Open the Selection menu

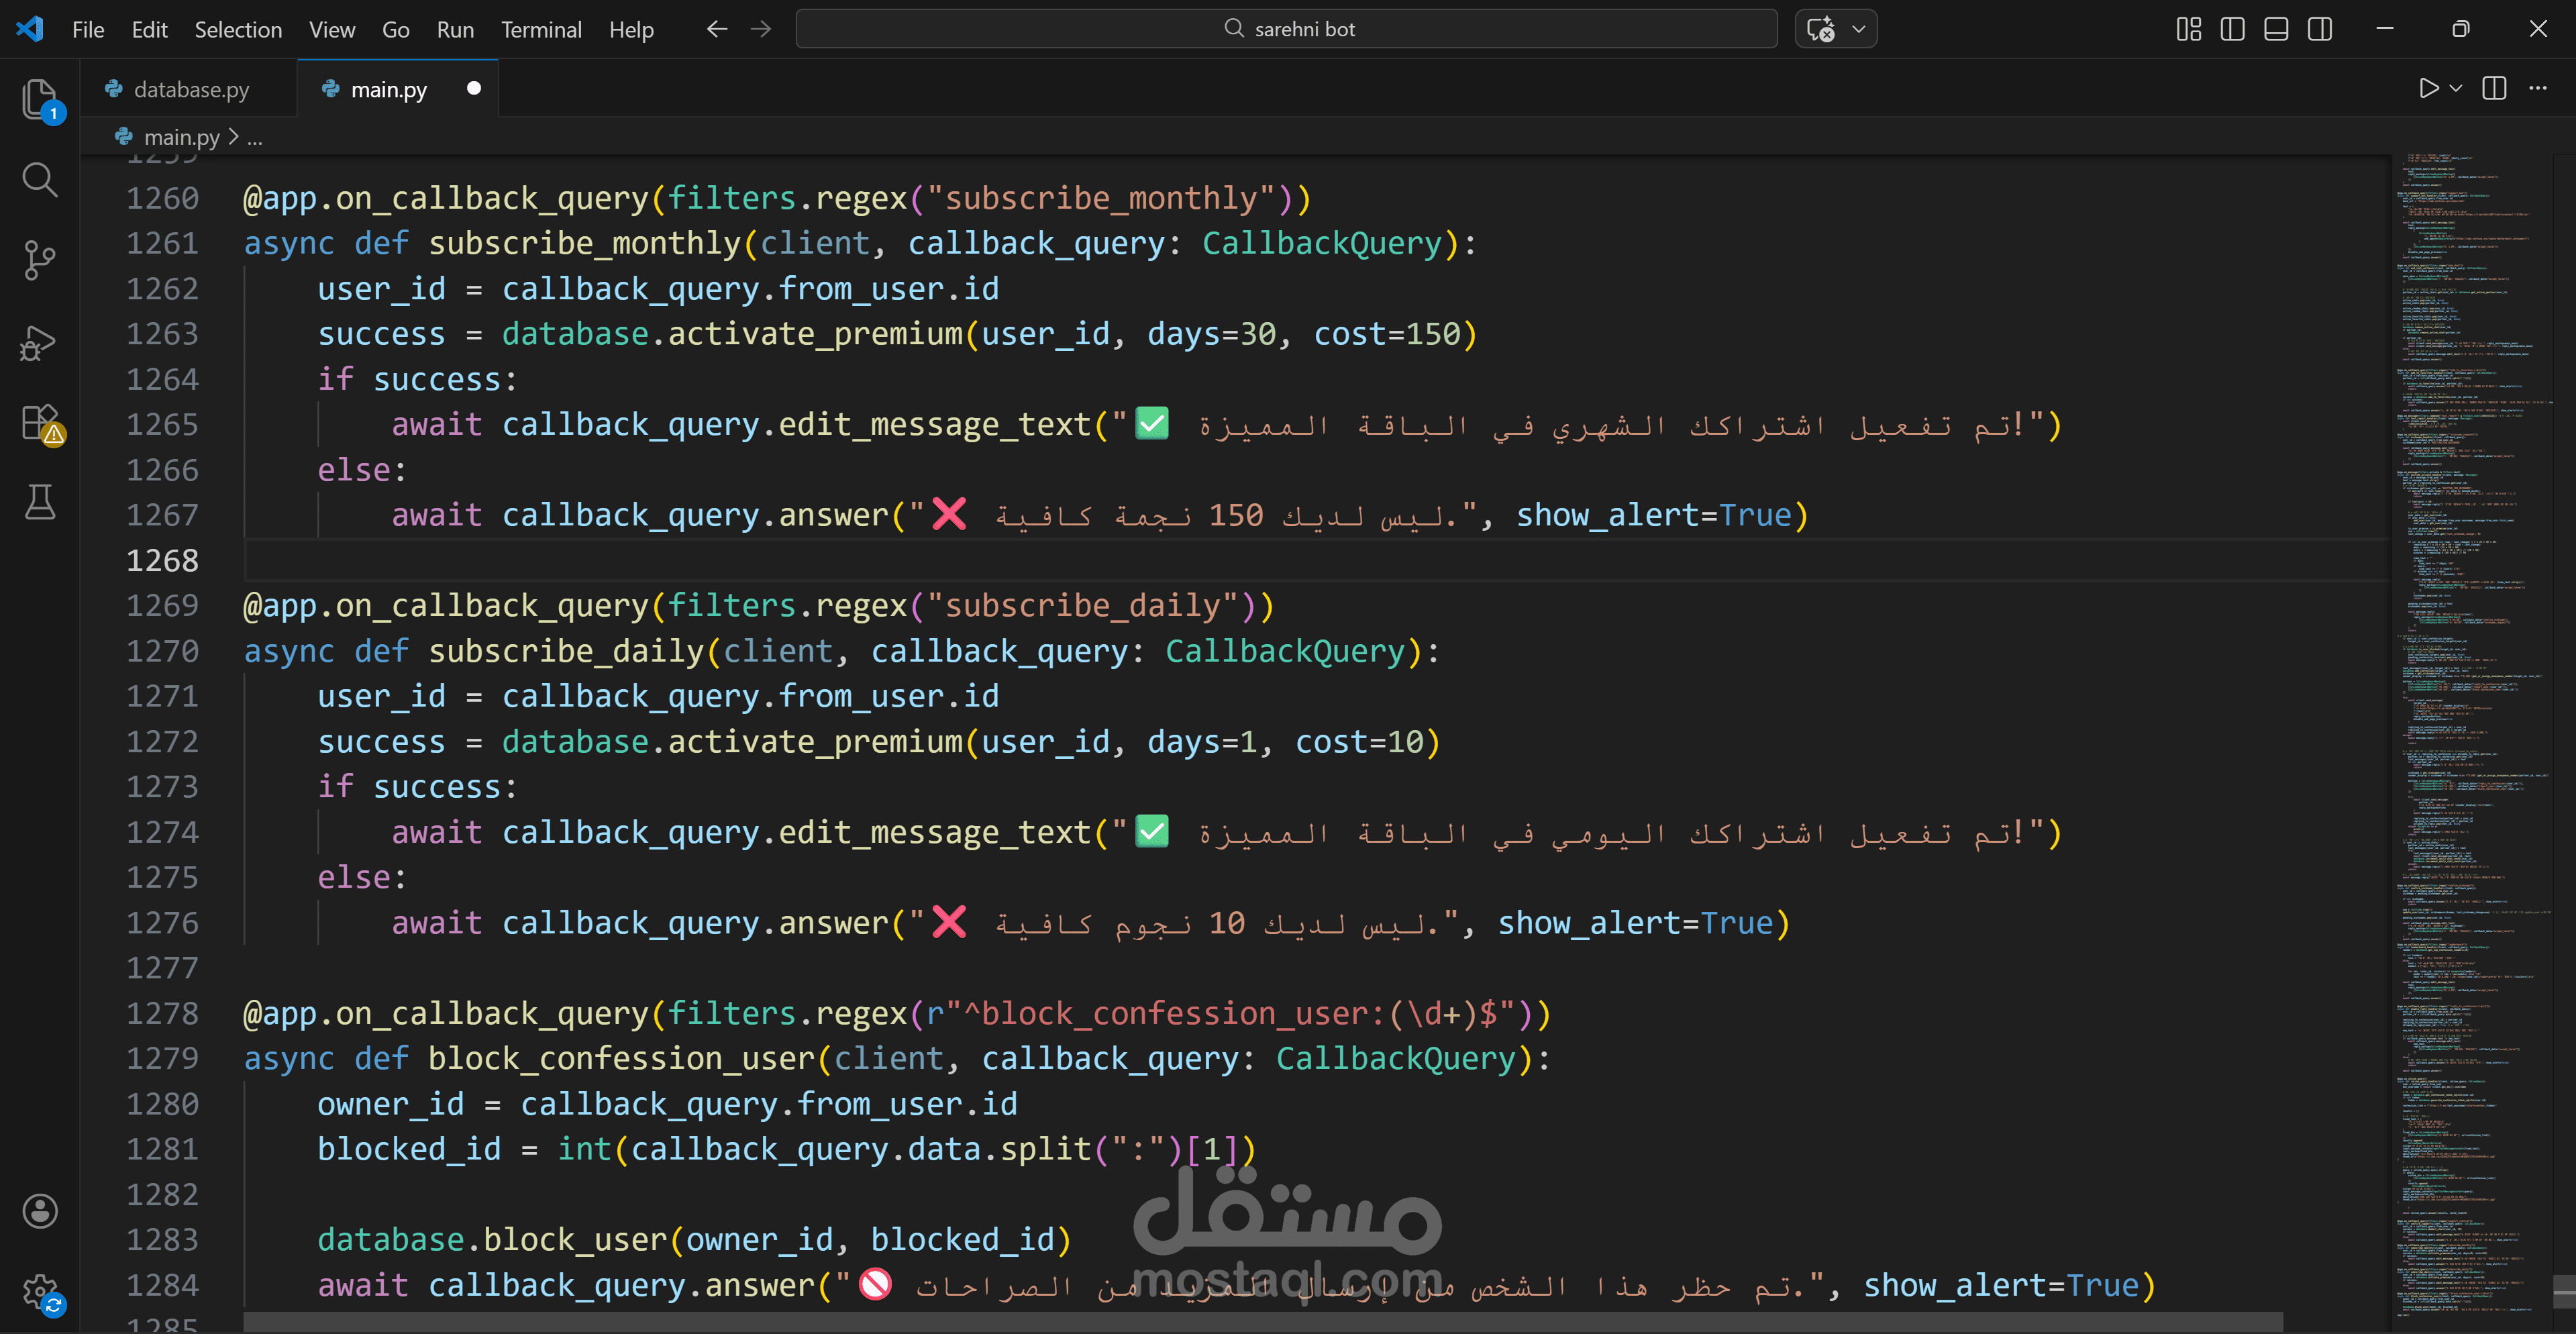[238, 29]
